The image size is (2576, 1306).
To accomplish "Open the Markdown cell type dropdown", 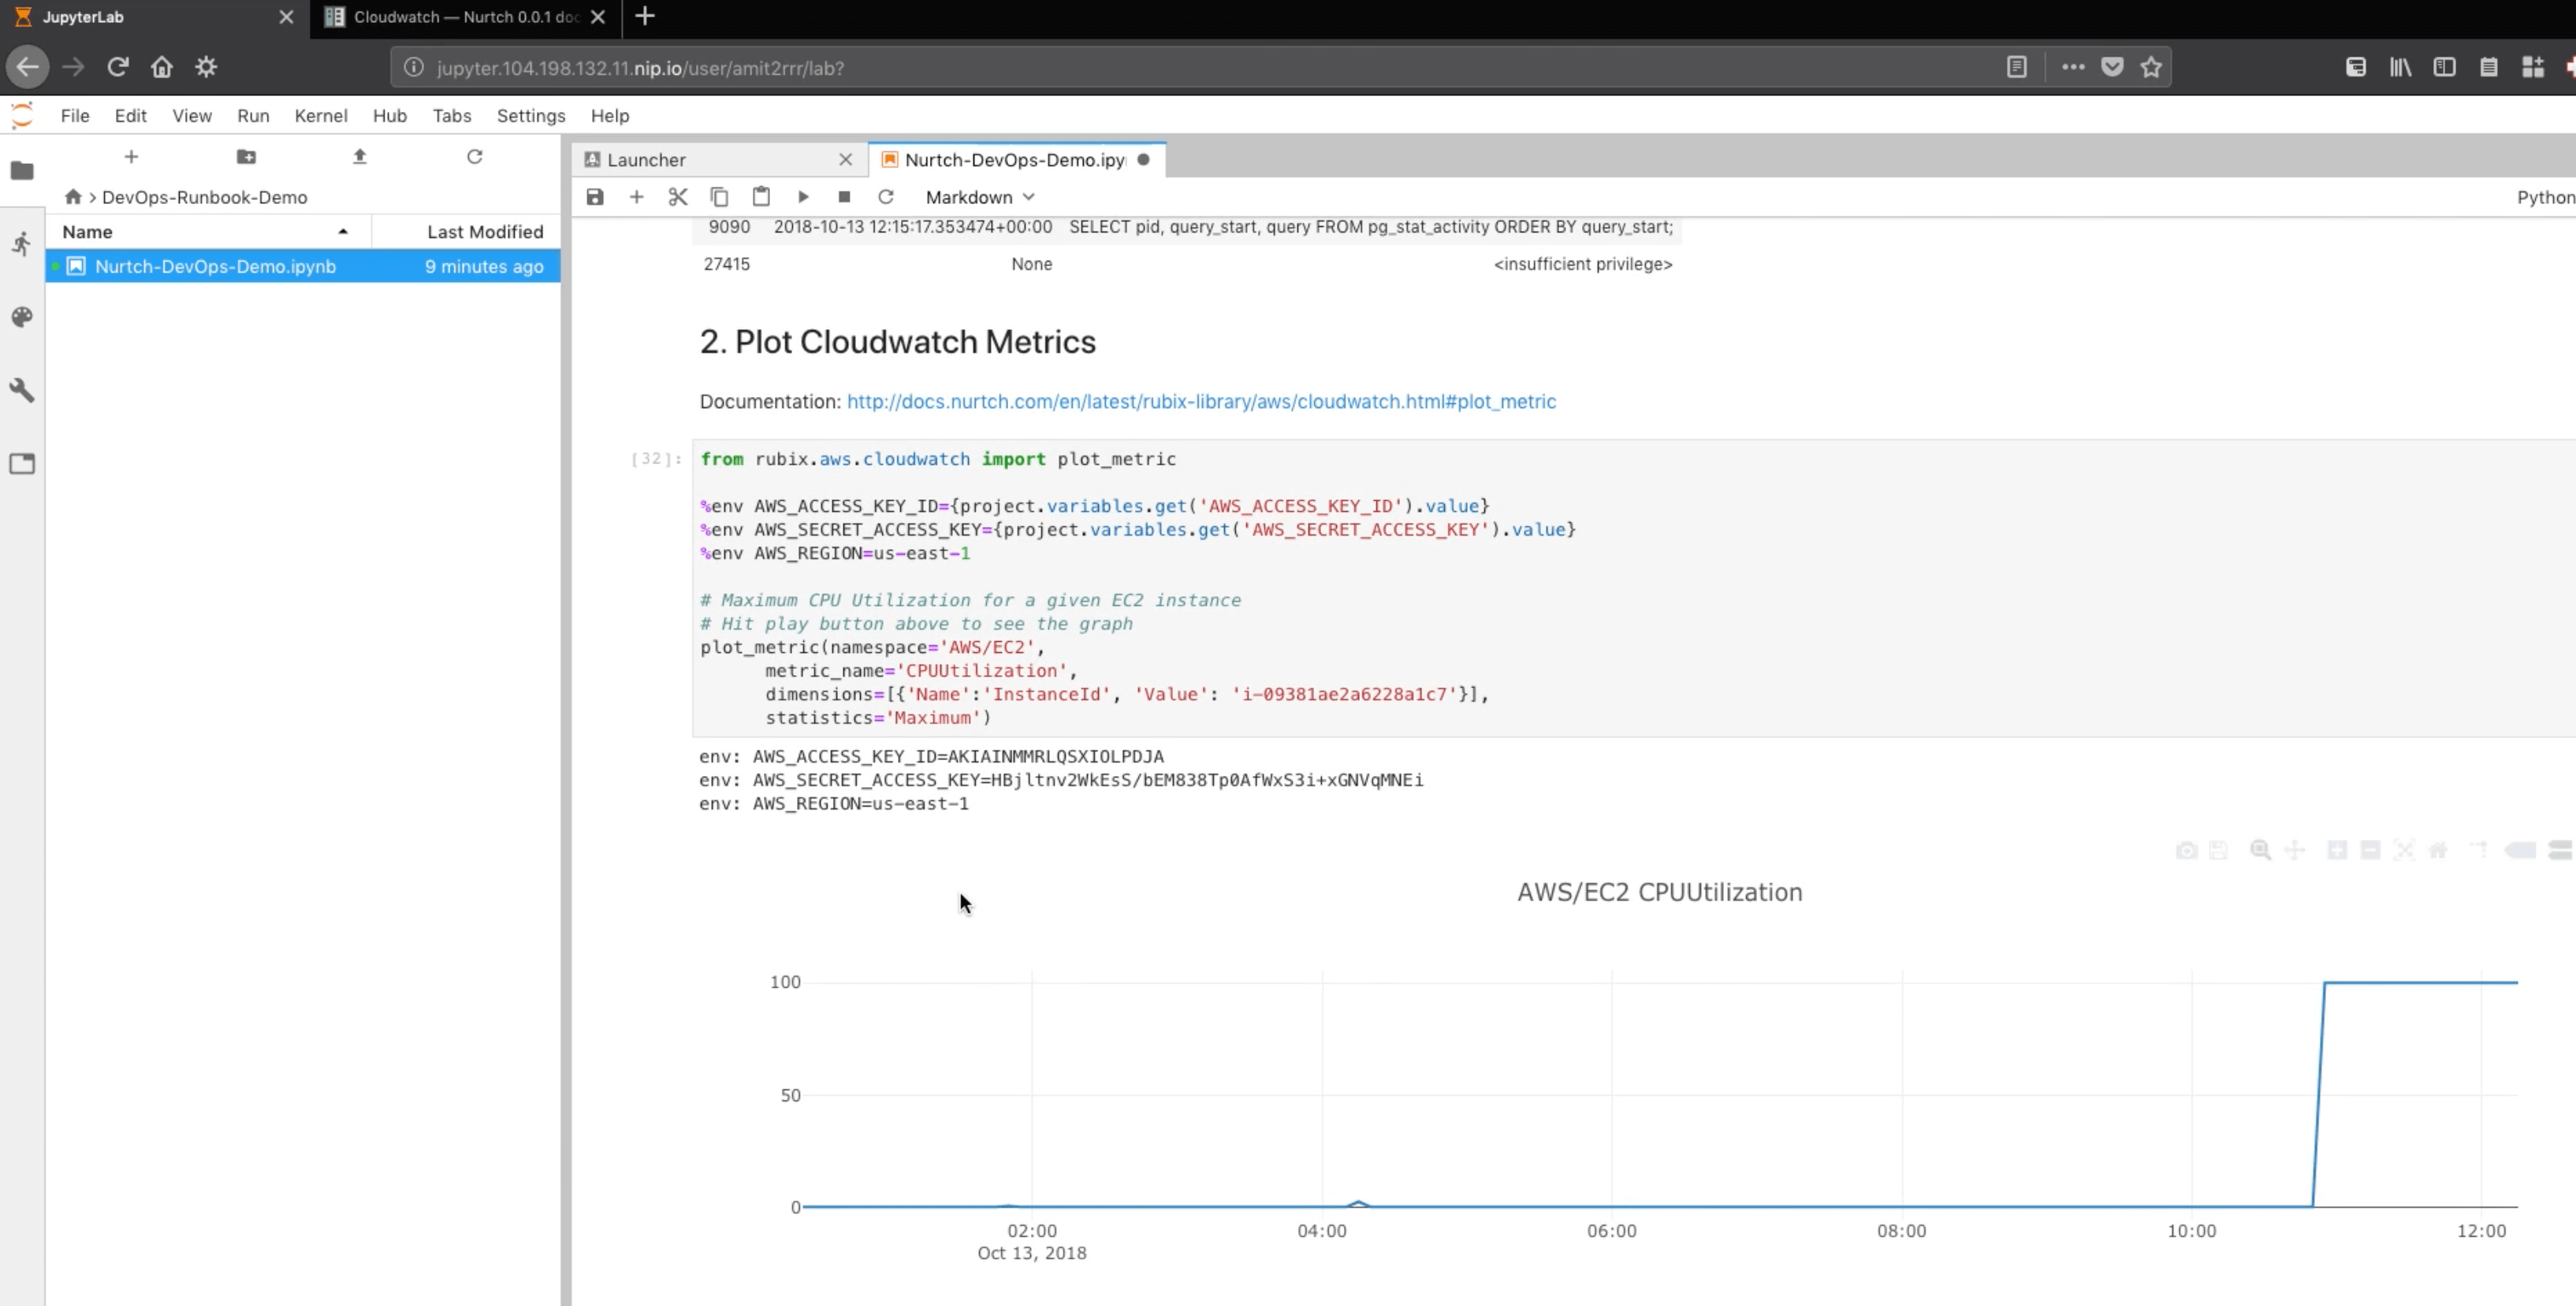I will [978, 197].
